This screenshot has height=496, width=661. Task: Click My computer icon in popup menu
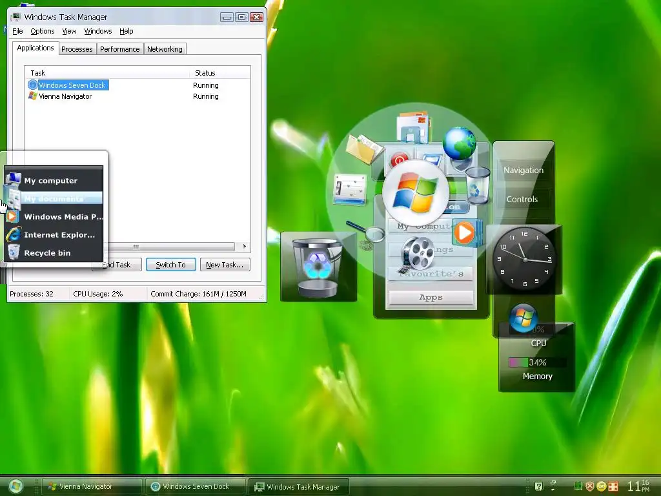(x=13, y=180)
